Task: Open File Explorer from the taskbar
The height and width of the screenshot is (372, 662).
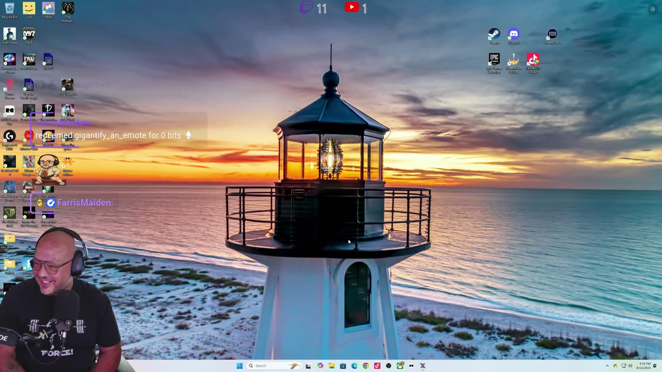Action: [332, 366]
